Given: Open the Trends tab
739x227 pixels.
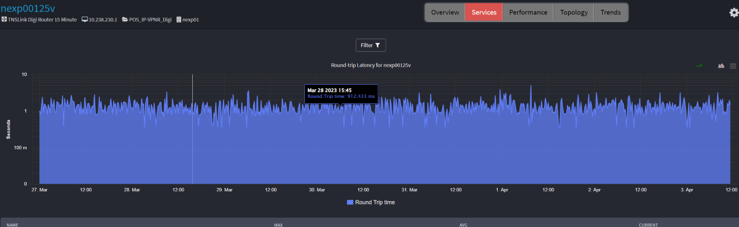Looking at the screenshot, I should pyautogui.click(x=611, y=12).
